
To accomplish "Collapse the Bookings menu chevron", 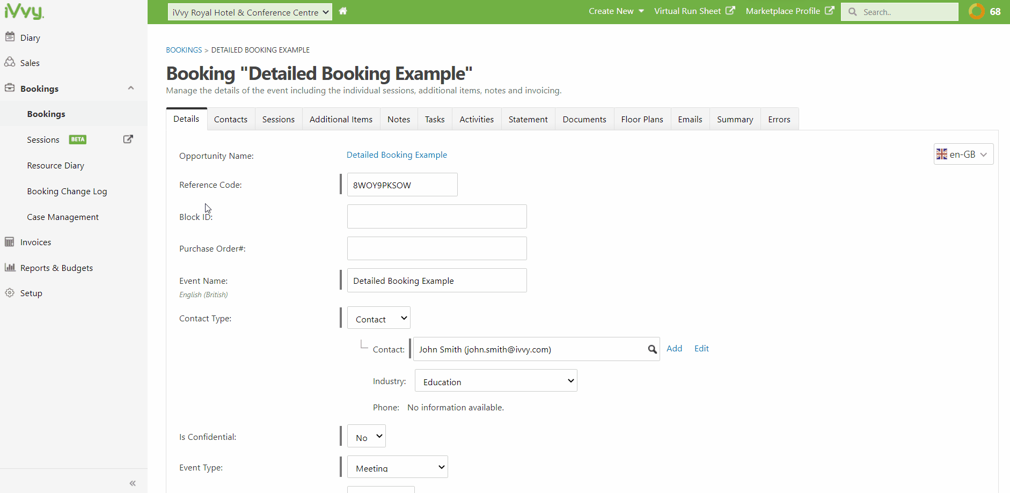I will (131, 88).
